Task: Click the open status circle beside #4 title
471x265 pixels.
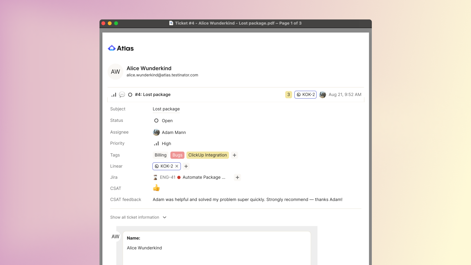Action: 130,95
